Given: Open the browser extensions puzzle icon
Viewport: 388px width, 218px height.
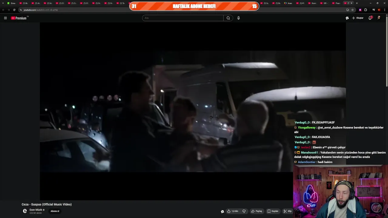Looking at the screenshot, I should (x=366, y=10).
